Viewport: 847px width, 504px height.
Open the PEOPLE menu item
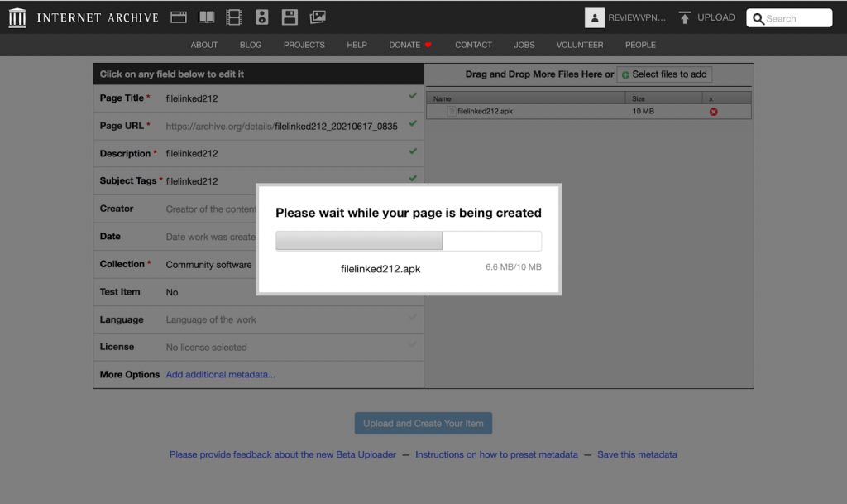pyautogui.click(x=640, y=45)
